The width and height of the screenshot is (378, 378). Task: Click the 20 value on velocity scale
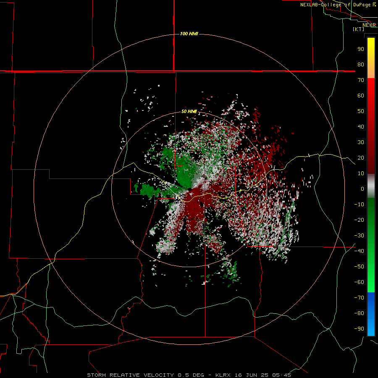point(361,157)
